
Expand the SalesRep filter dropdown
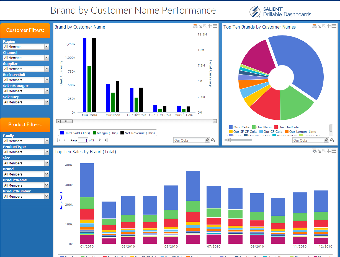[26, 102]
